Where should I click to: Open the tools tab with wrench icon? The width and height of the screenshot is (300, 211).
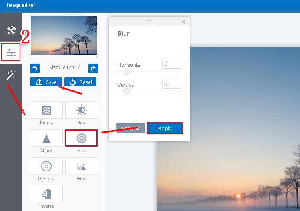pyautogui.click(x=11, y=30)
